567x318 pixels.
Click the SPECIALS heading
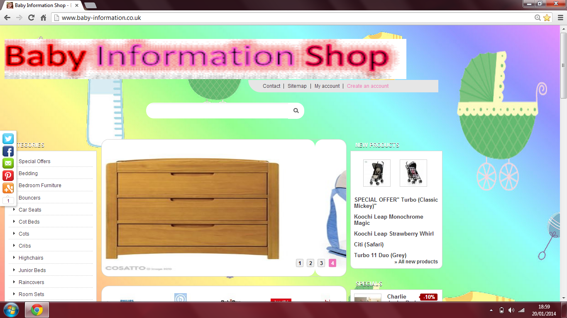coord(369,284)
